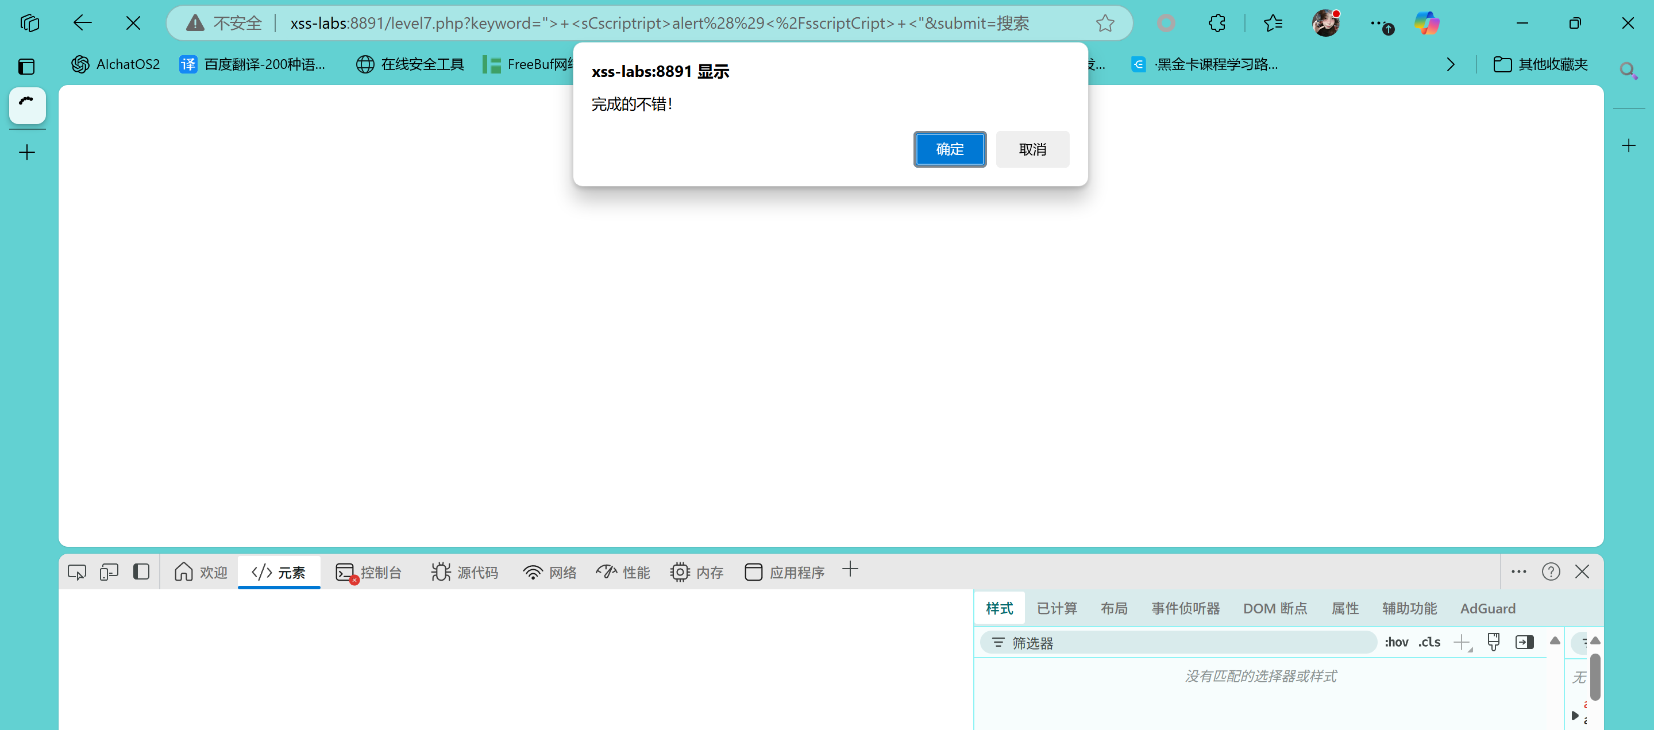Open the Console (控制台) tab

click(369, 572)
